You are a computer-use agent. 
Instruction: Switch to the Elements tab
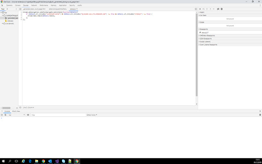(x=9, y=5)
